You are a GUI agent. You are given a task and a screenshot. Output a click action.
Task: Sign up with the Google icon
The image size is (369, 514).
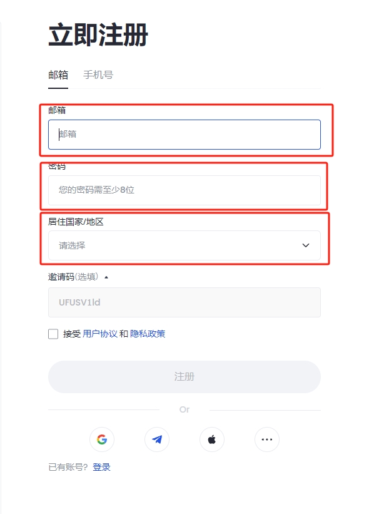click(102, 439)
